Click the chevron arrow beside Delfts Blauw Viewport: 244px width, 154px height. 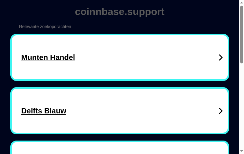coord(221,111)
